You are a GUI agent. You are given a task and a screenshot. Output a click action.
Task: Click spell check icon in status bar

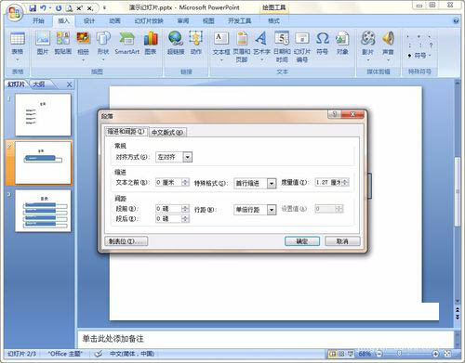[x=99, y=354]
